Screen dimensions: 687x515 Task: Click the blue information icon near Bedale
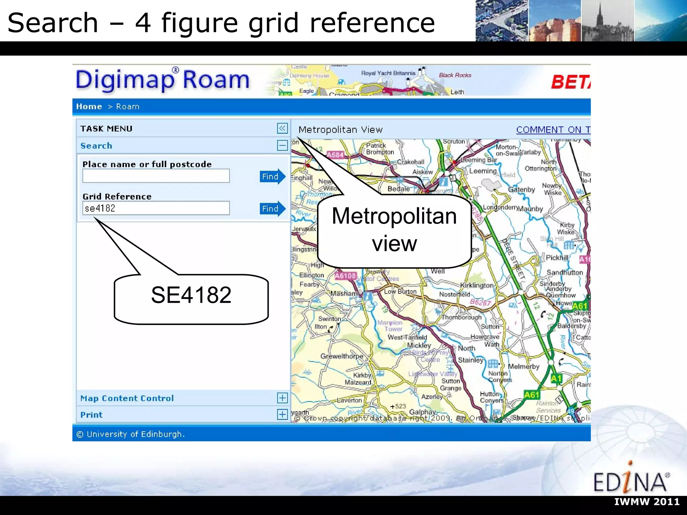(x=443, y=182)
